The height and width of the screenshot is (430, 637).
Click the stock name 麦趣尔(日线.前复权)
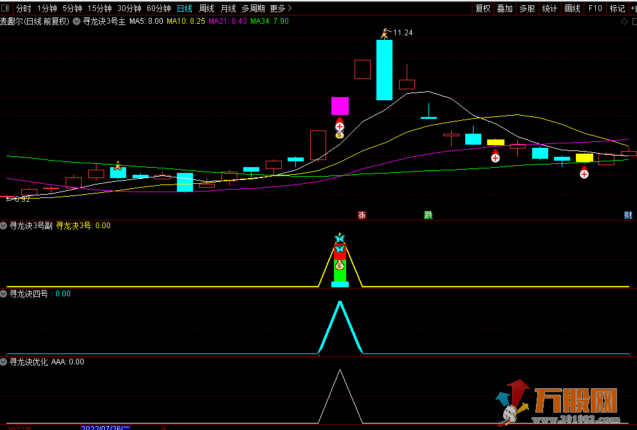point(35,21)
